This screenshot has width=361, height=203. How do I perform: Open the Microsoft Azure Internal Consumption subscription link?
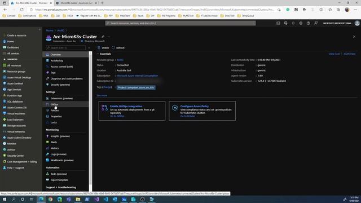(137, 76)
